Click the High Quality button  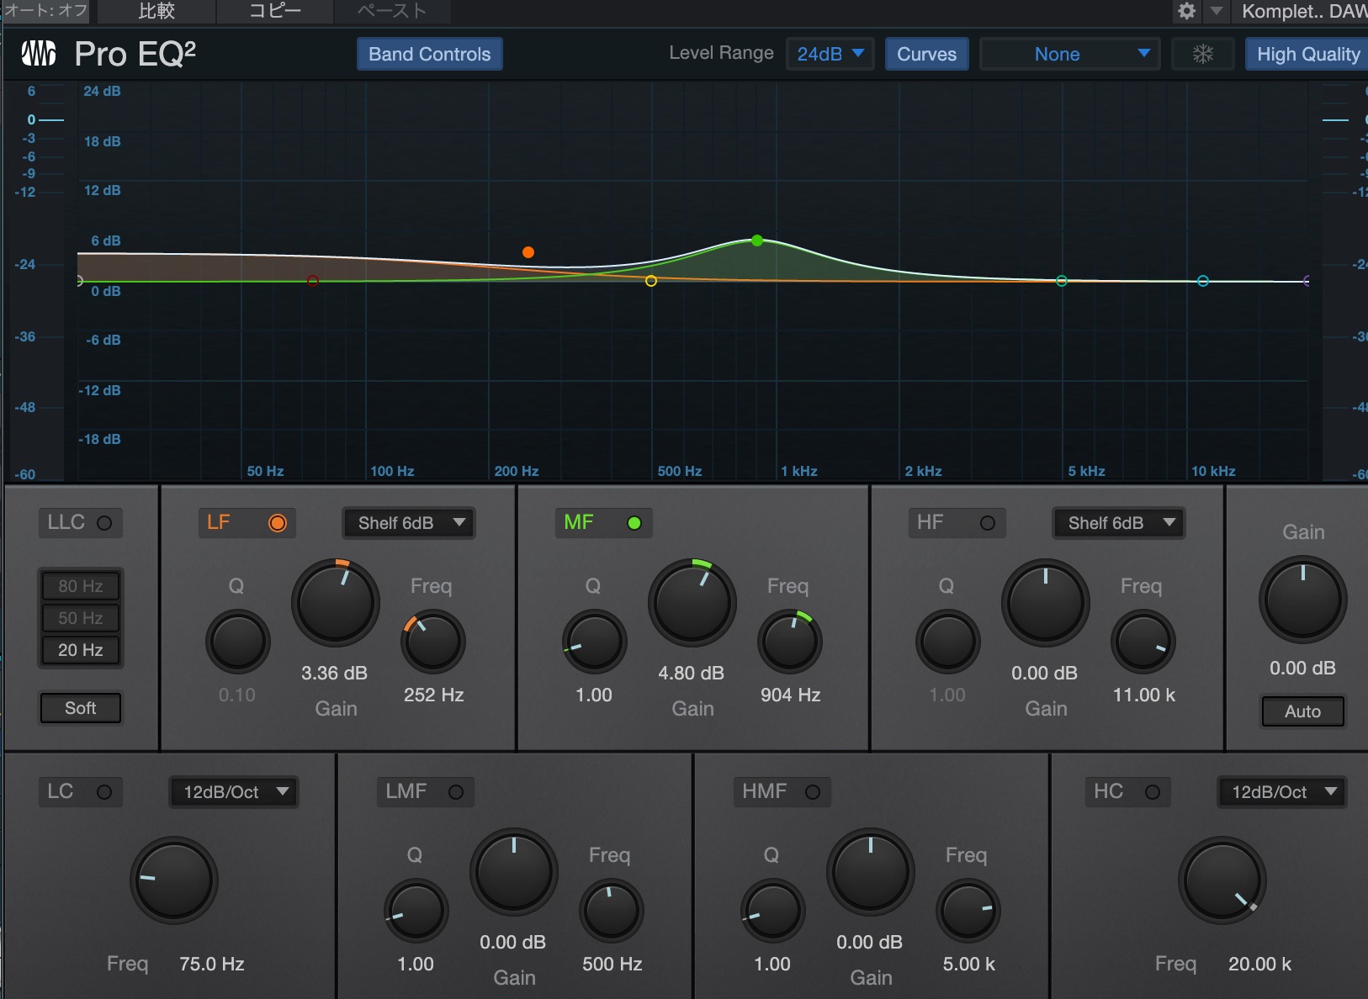[x=1307, y=54]
